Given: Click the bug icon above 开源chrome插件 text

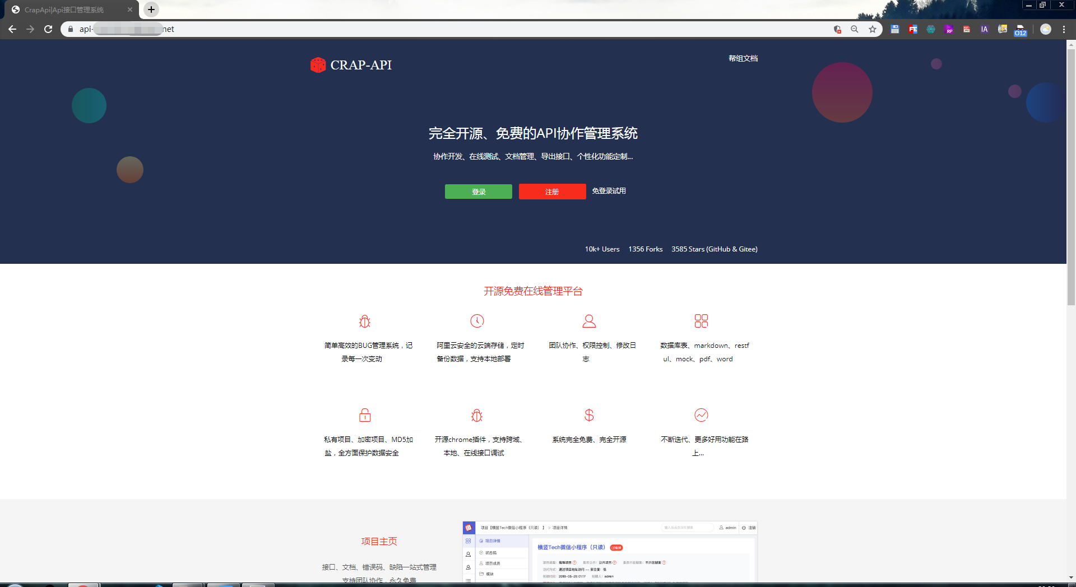Looking at the screenshot, I should point(477,415).
